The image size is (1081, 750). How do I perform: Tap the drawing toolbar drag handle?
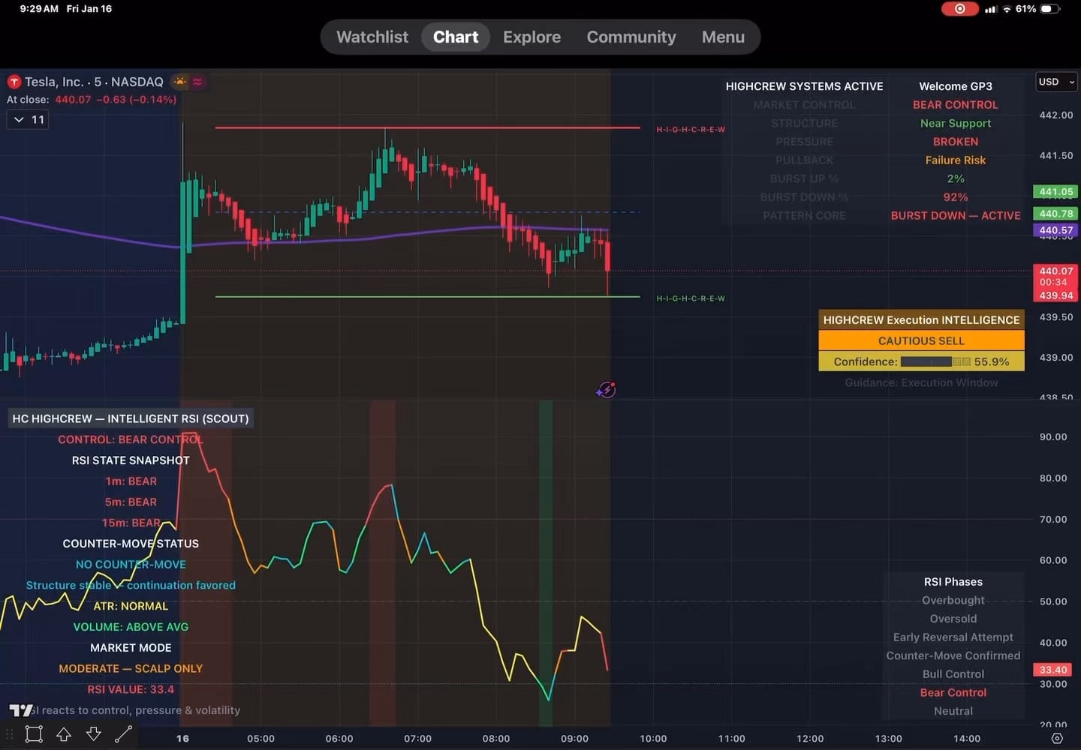click(x=10, y=734)
